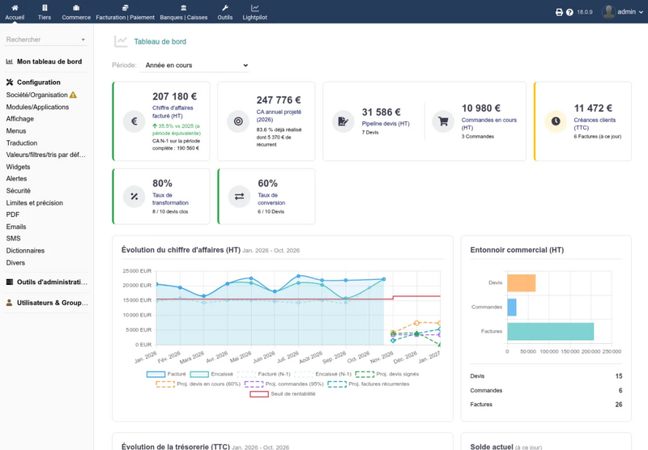Screen dimensions: 648x450
Task: Open the Commerce briefcase icon
Action: (76, 8)
